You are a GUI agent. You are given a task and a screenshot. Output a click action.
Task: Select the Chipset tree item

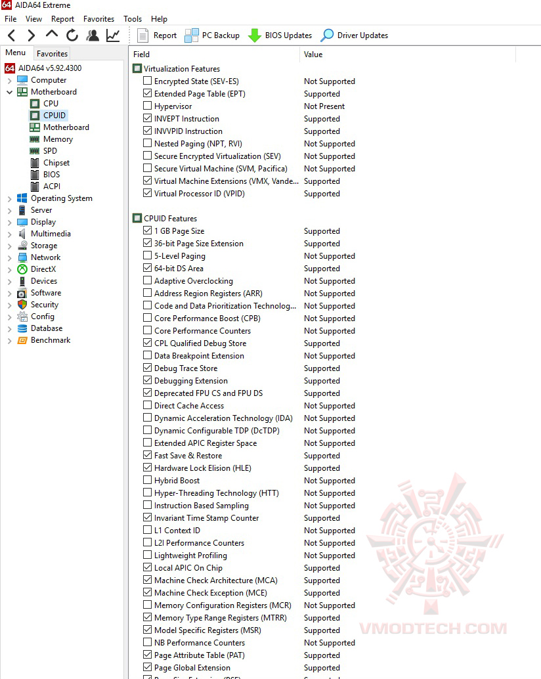tap(56, 163)
